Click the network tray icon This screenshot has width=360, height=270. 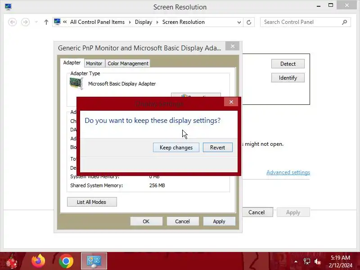coord(307,261)
